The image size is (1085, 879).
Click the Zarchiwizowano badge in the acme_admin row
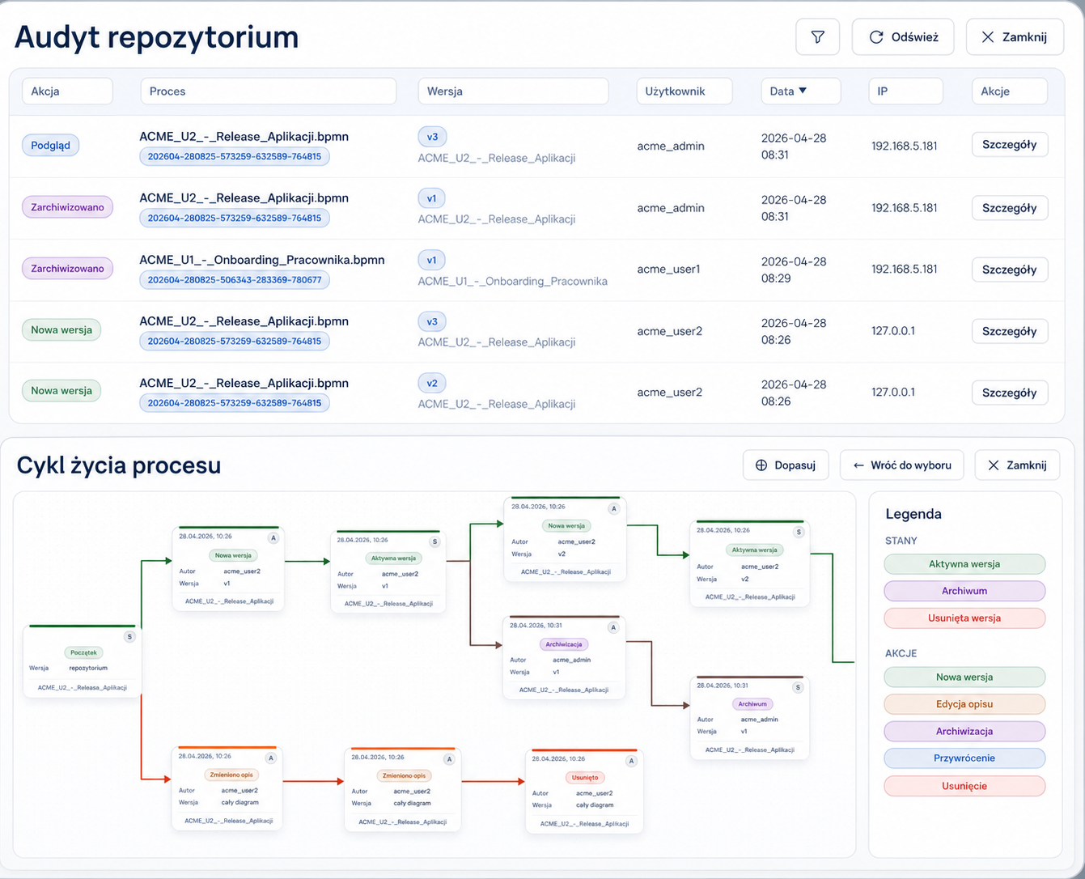pyautogui.click(x=67, y=207)
